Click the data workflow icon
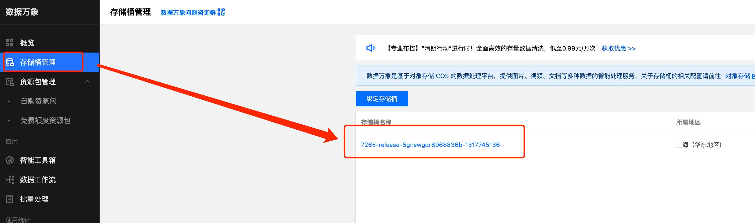Viewport: 755px width, 223px height. tap(10, 179)
